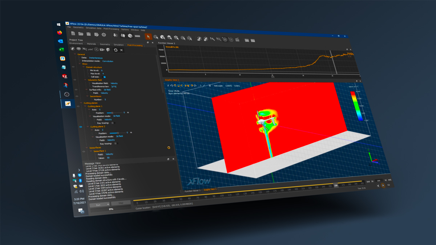This screenshot has height=245, width=436.
Task: Collapse the Isosurfaces section
Action: (x=86, y=148)
